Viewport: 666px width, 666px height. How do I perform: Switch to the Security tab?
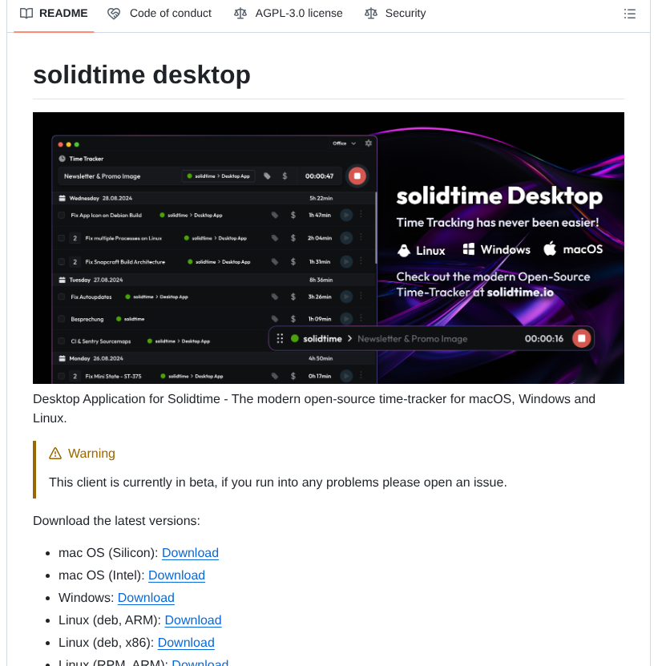[404, 13]
